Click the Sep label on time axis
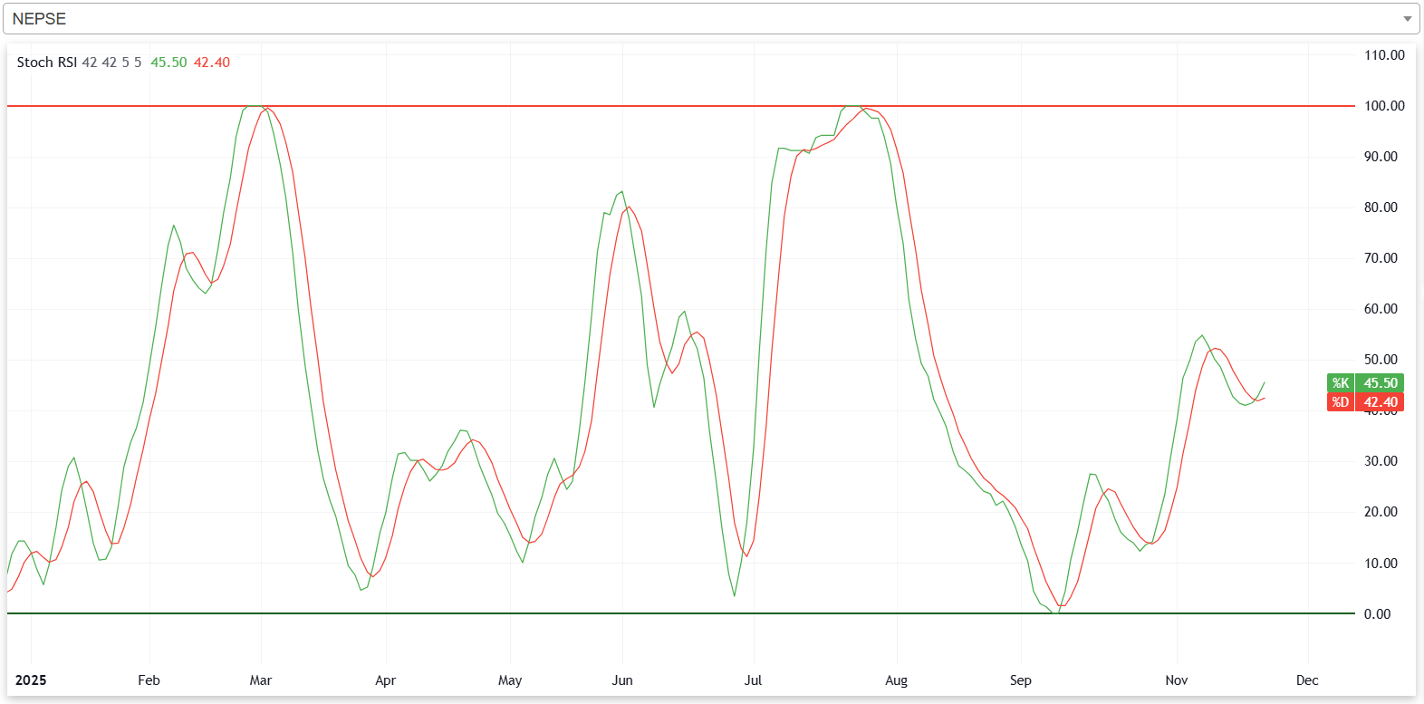The height and width of the screenshot is (704, 1424). (x=1020, y=680)
